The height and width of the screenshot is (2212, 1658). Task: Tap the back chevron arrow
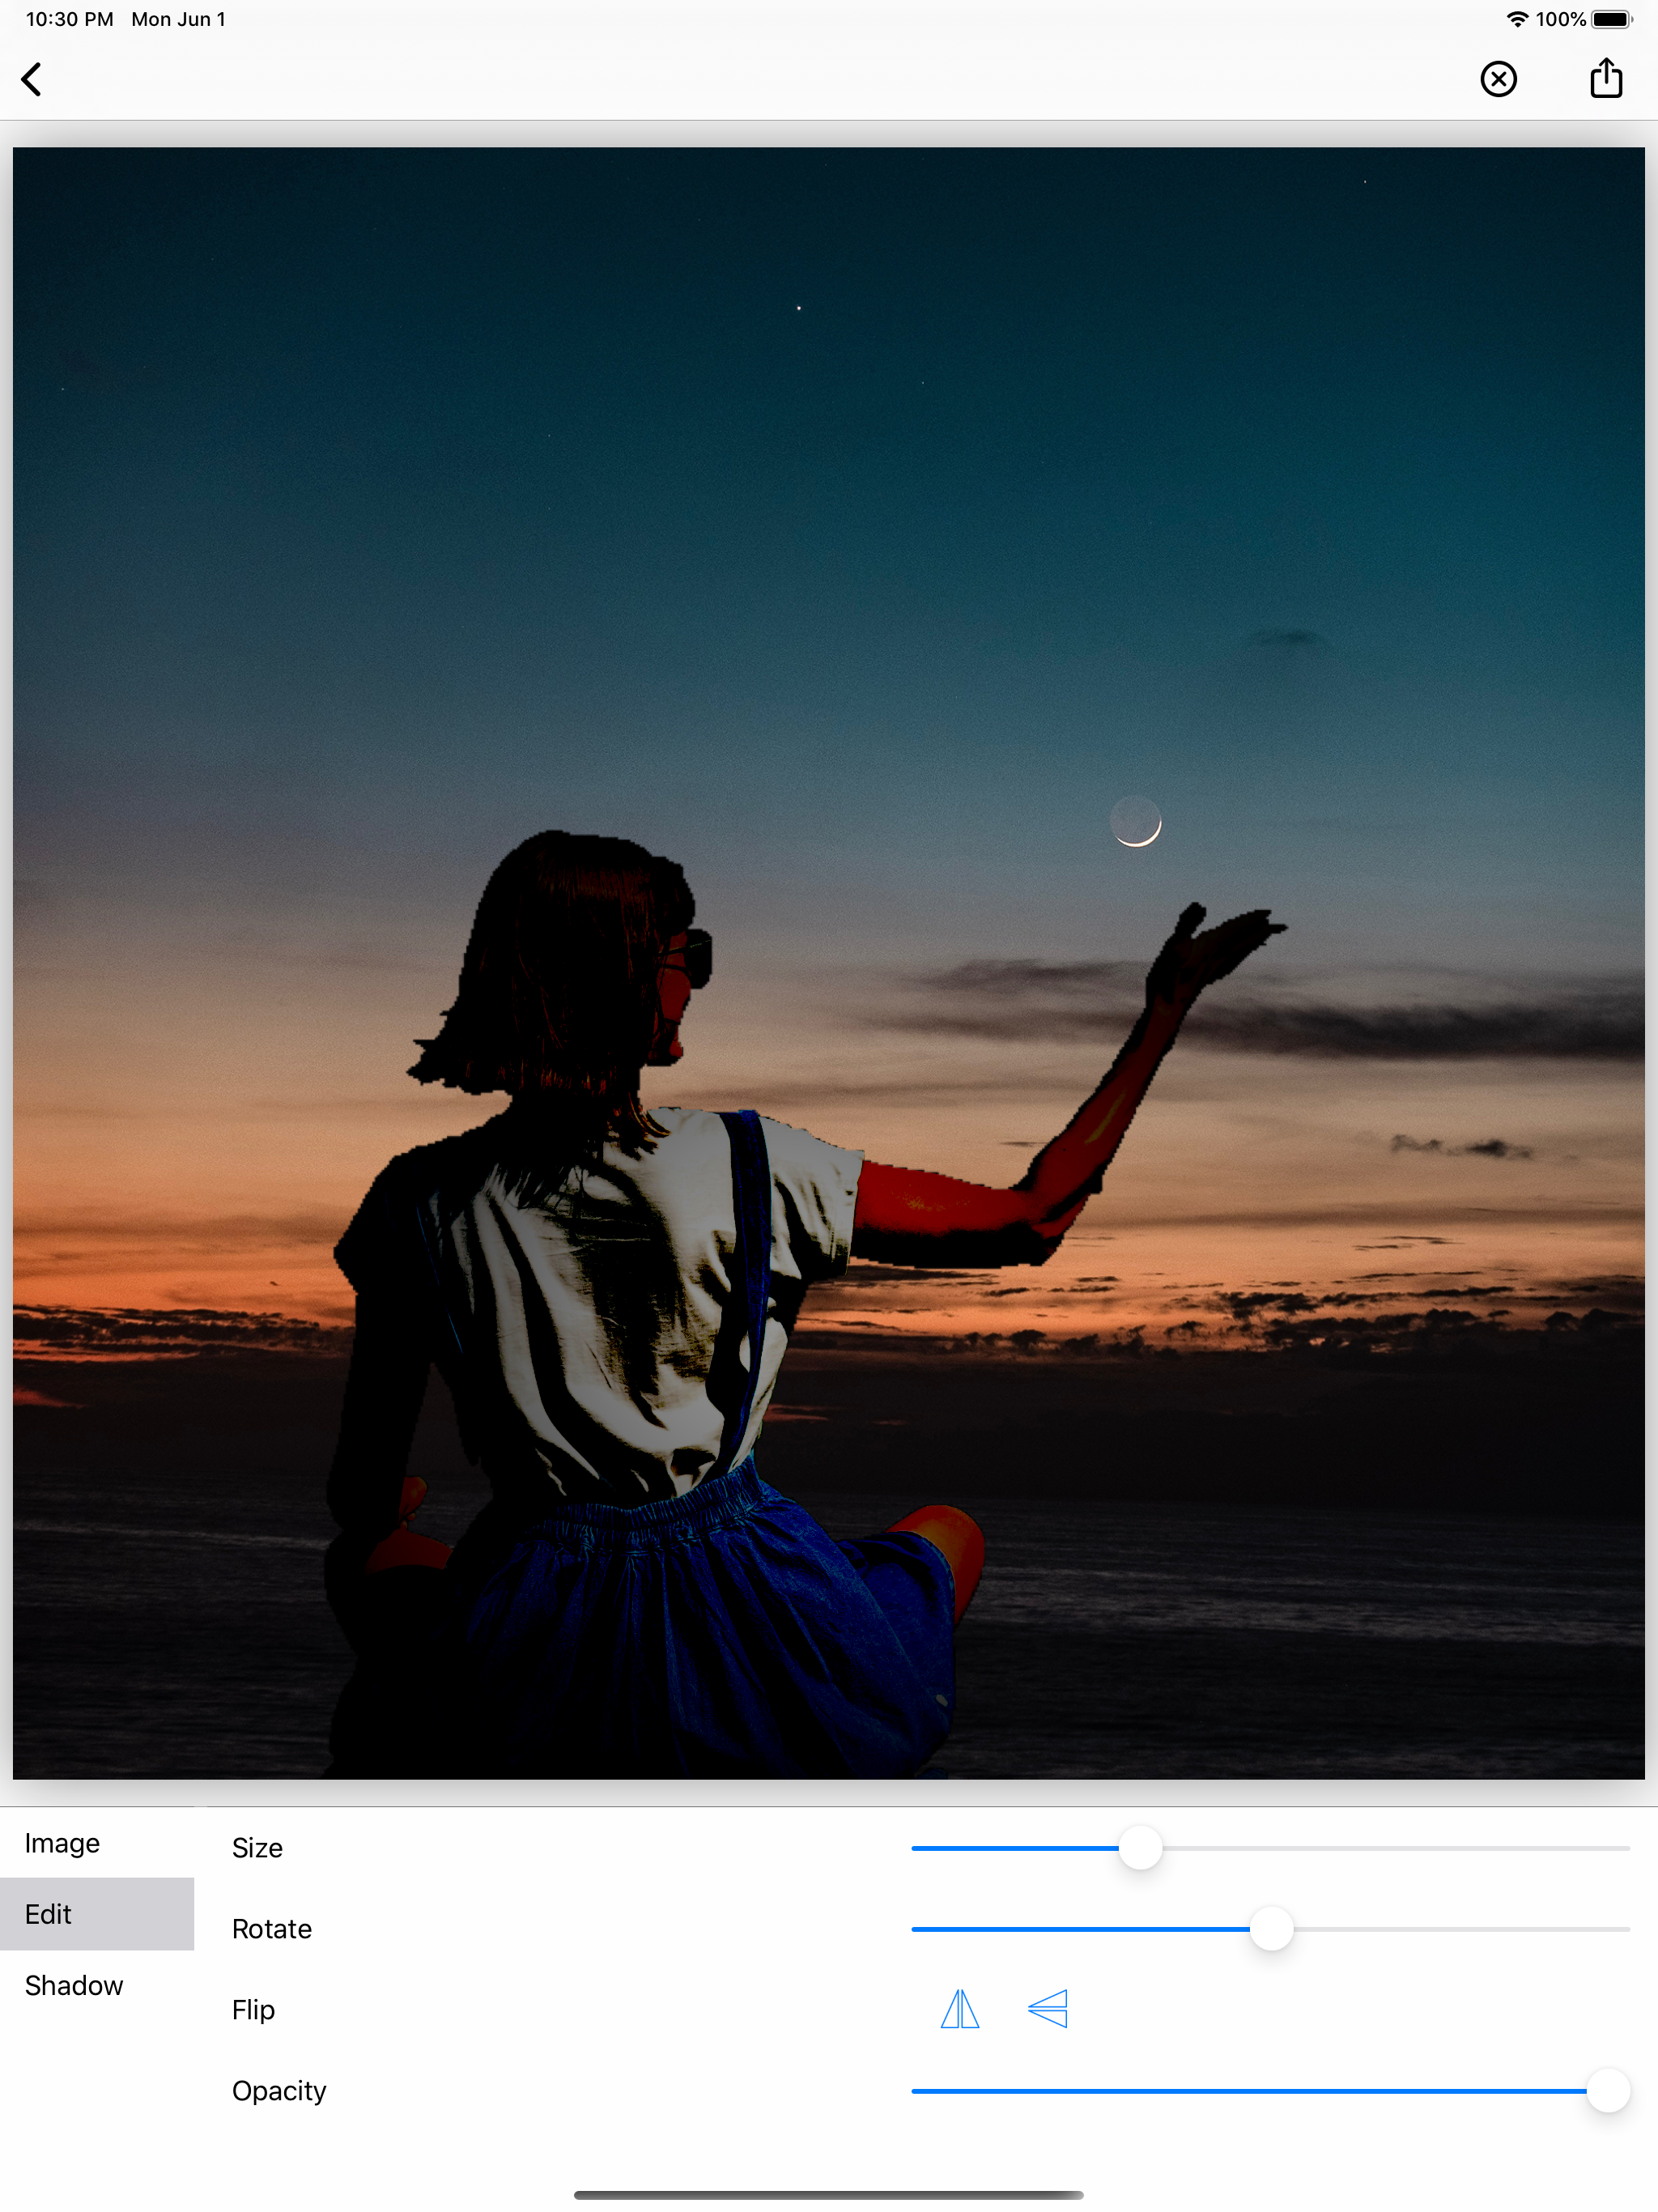coord(32,79)
